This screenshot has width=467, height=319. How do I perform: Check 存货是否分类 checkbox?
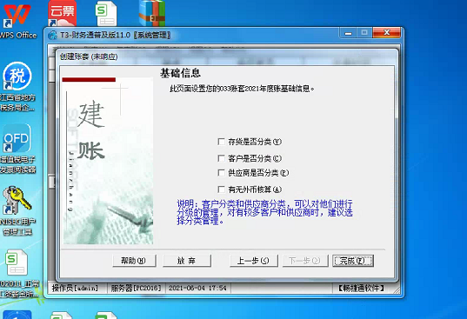coord(221,142)
